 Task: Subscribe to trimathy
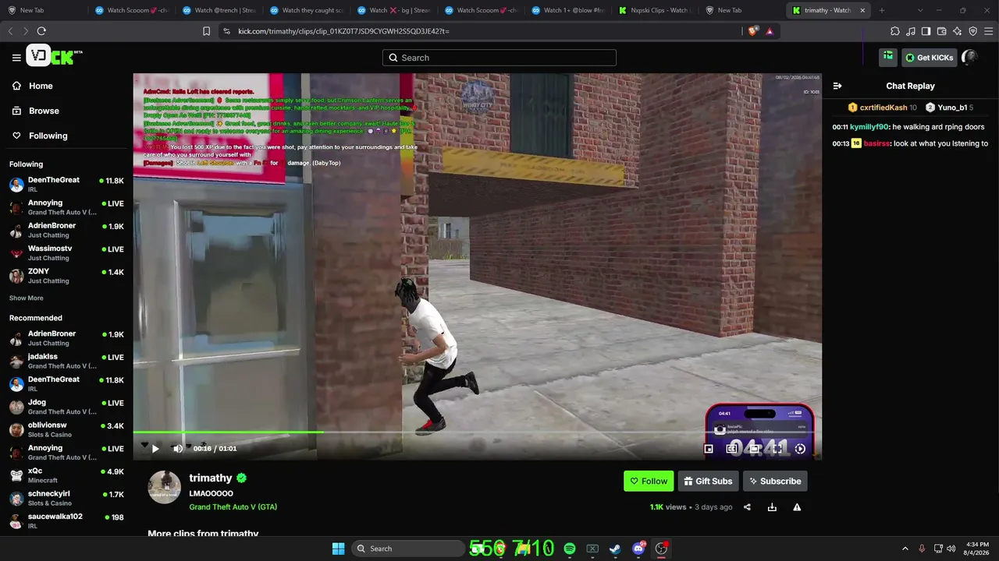click(775, 481)
